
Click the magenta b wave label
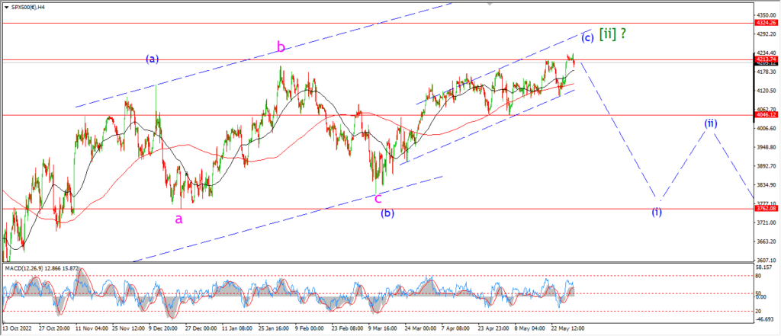click(x=281, y=47)
